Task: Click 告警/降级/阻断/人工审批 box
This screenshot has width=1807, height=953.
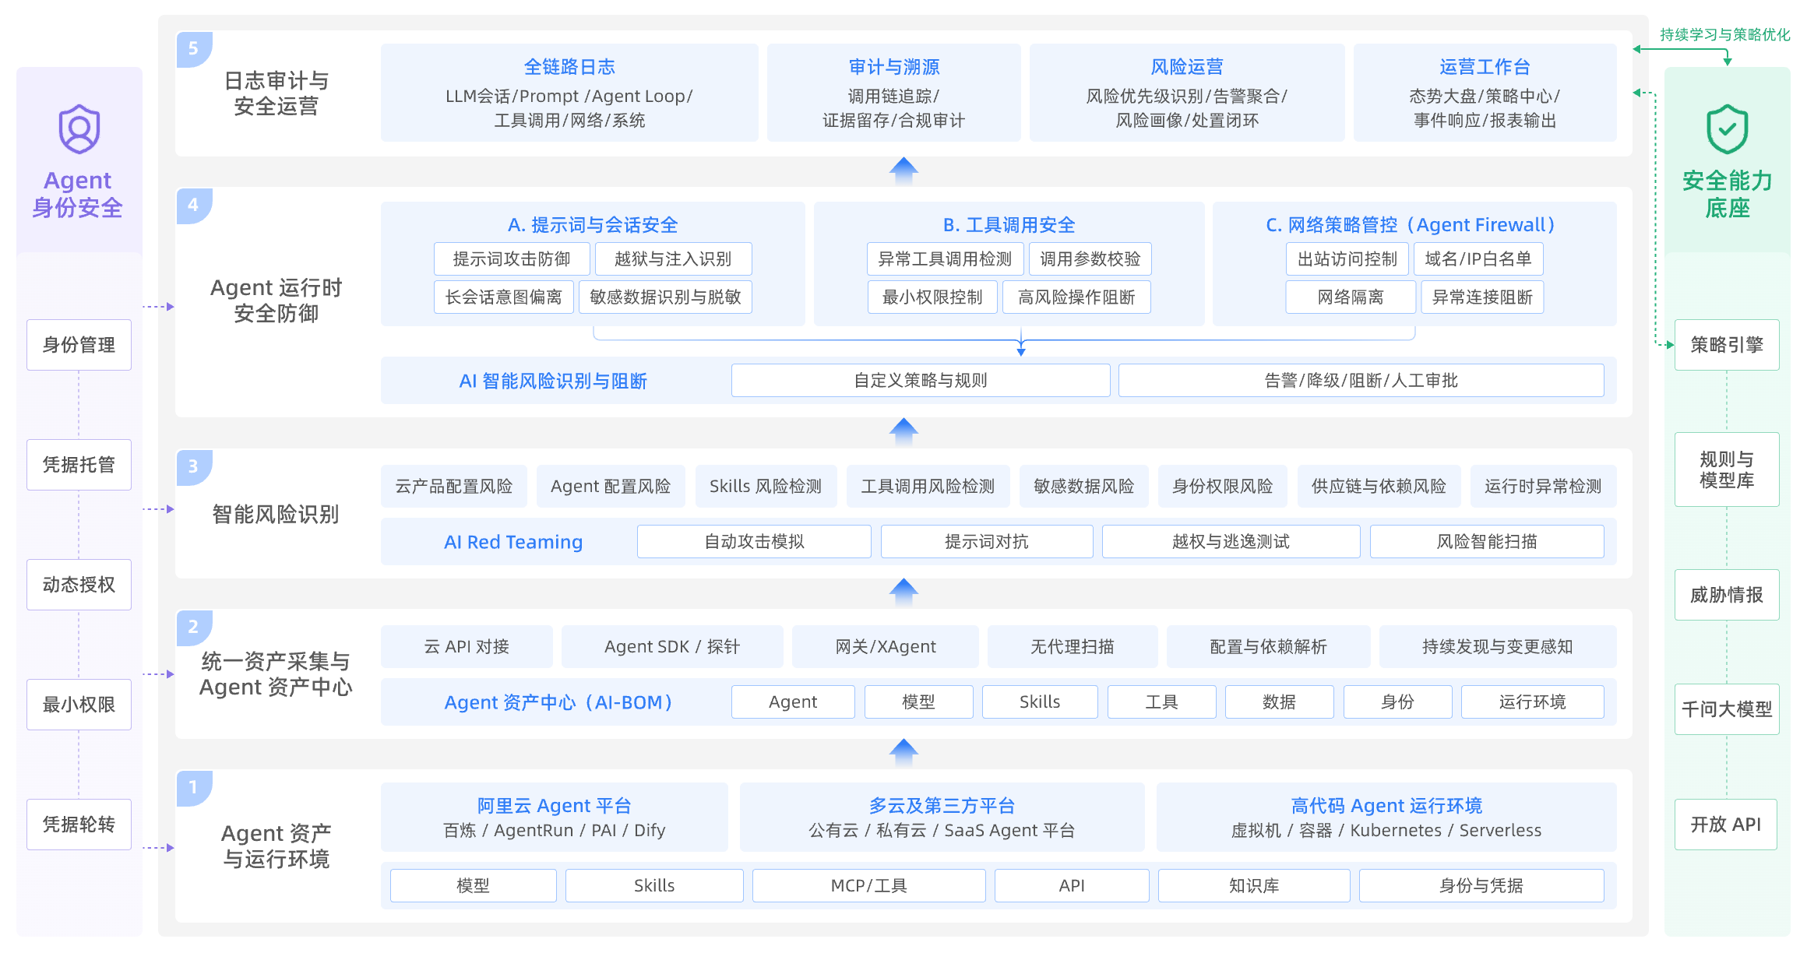Action: (1361, 381)
